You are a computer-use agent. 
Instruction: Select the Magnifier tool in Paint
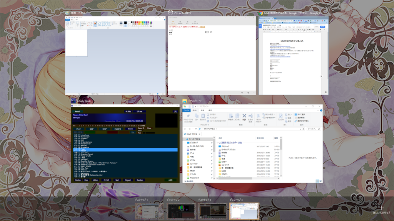pyautogui.click(x=92, y=25)
